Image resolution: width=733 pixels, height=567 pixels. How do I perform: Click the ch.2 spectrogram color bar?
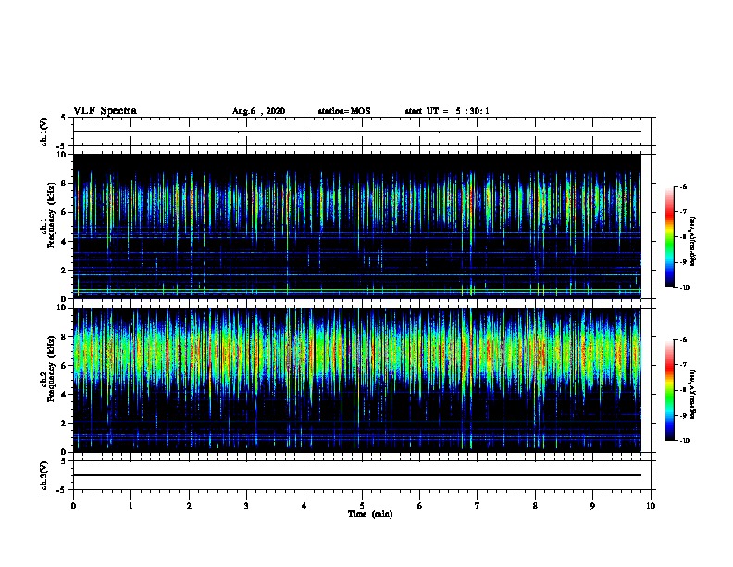670,390
